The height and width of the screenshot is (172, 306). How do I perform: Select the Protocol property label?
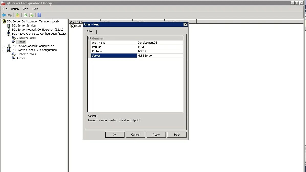114,51
